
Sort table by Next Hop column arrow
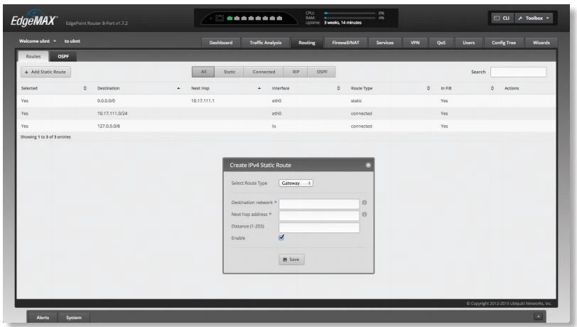(259, 88)
